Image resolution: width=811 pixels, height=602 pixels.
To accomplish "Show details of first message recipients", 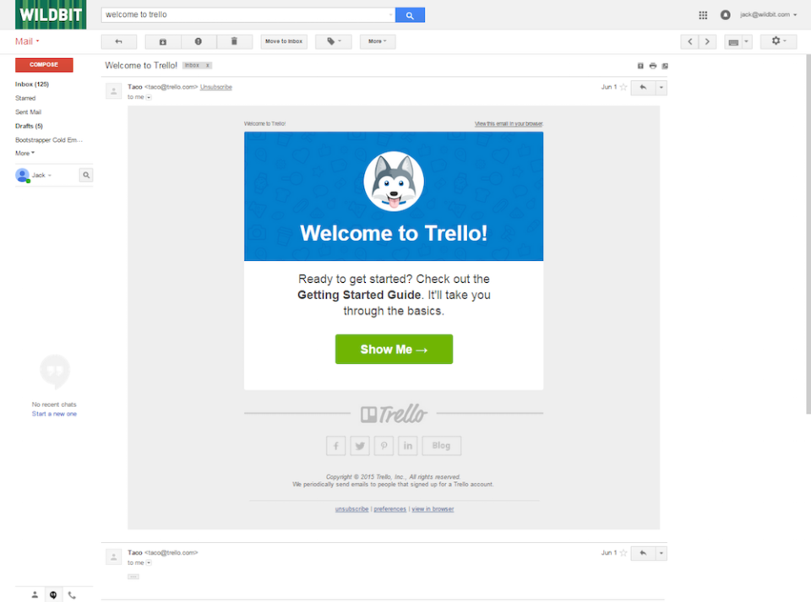I will (149, 97).
